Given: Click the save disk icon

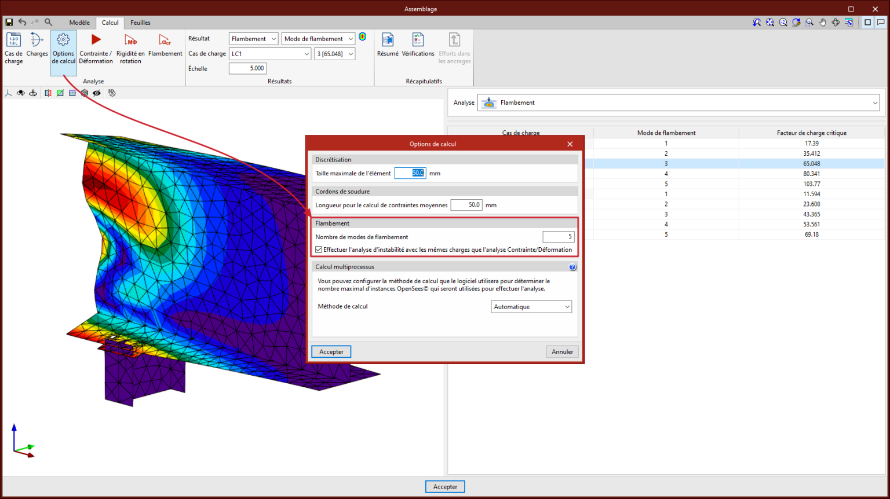Looking at the screenshot, I should [x=9, y=23].
